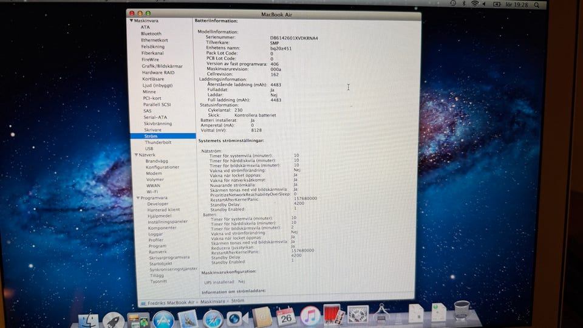Screen dimensions: 583x328
Task: Open iTunes from the dock
Action: tap(310, 316)
